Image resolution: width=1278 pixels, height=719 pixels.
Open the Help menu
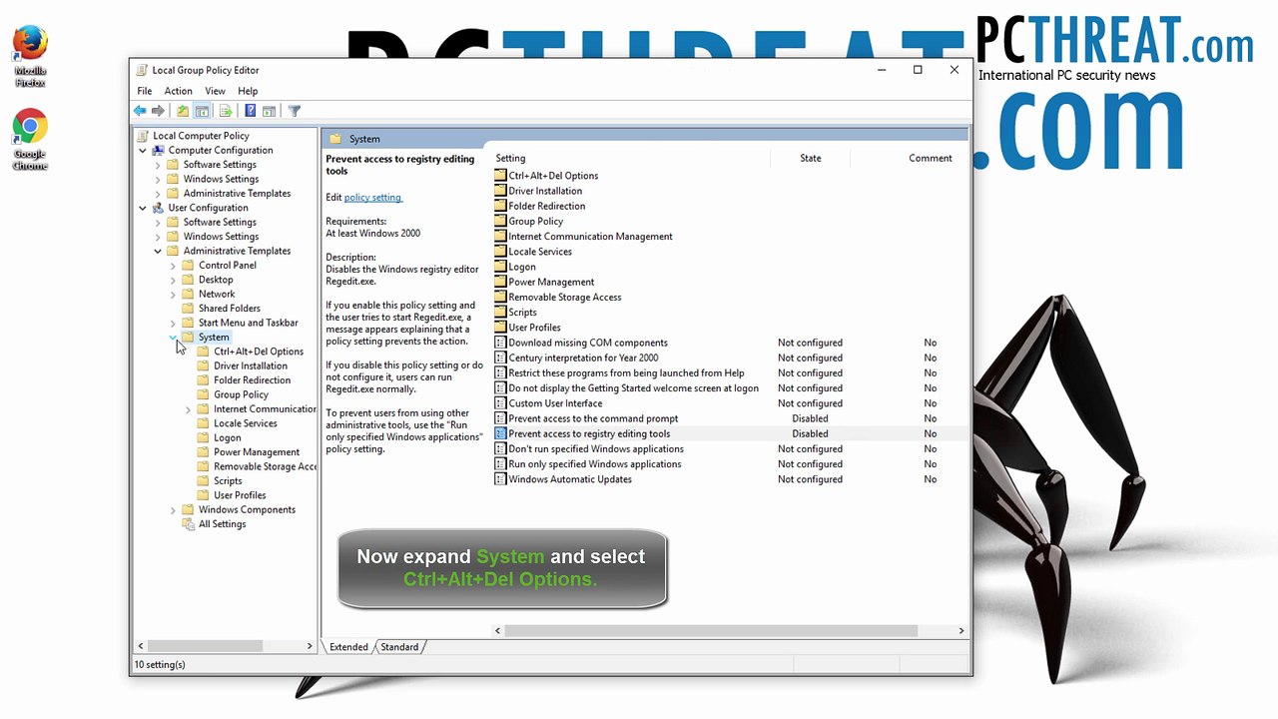[248, 91]
